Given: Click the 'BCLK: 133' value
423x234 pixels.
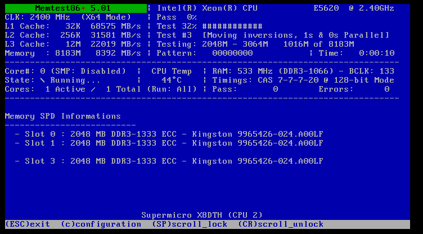Looking at the screenshot, I should pyautogui.click(x=371, y=71).
